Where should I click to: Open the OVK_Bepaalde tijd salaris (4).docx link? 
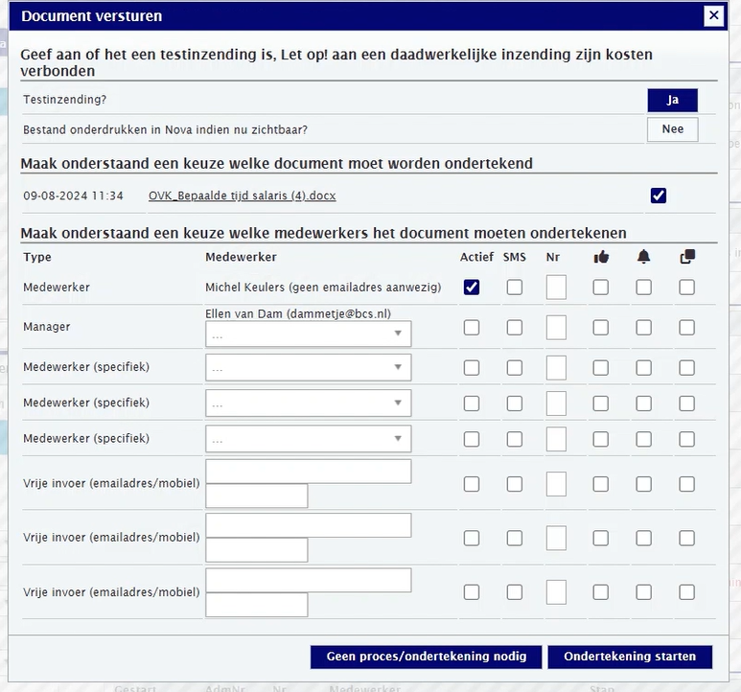242,196
